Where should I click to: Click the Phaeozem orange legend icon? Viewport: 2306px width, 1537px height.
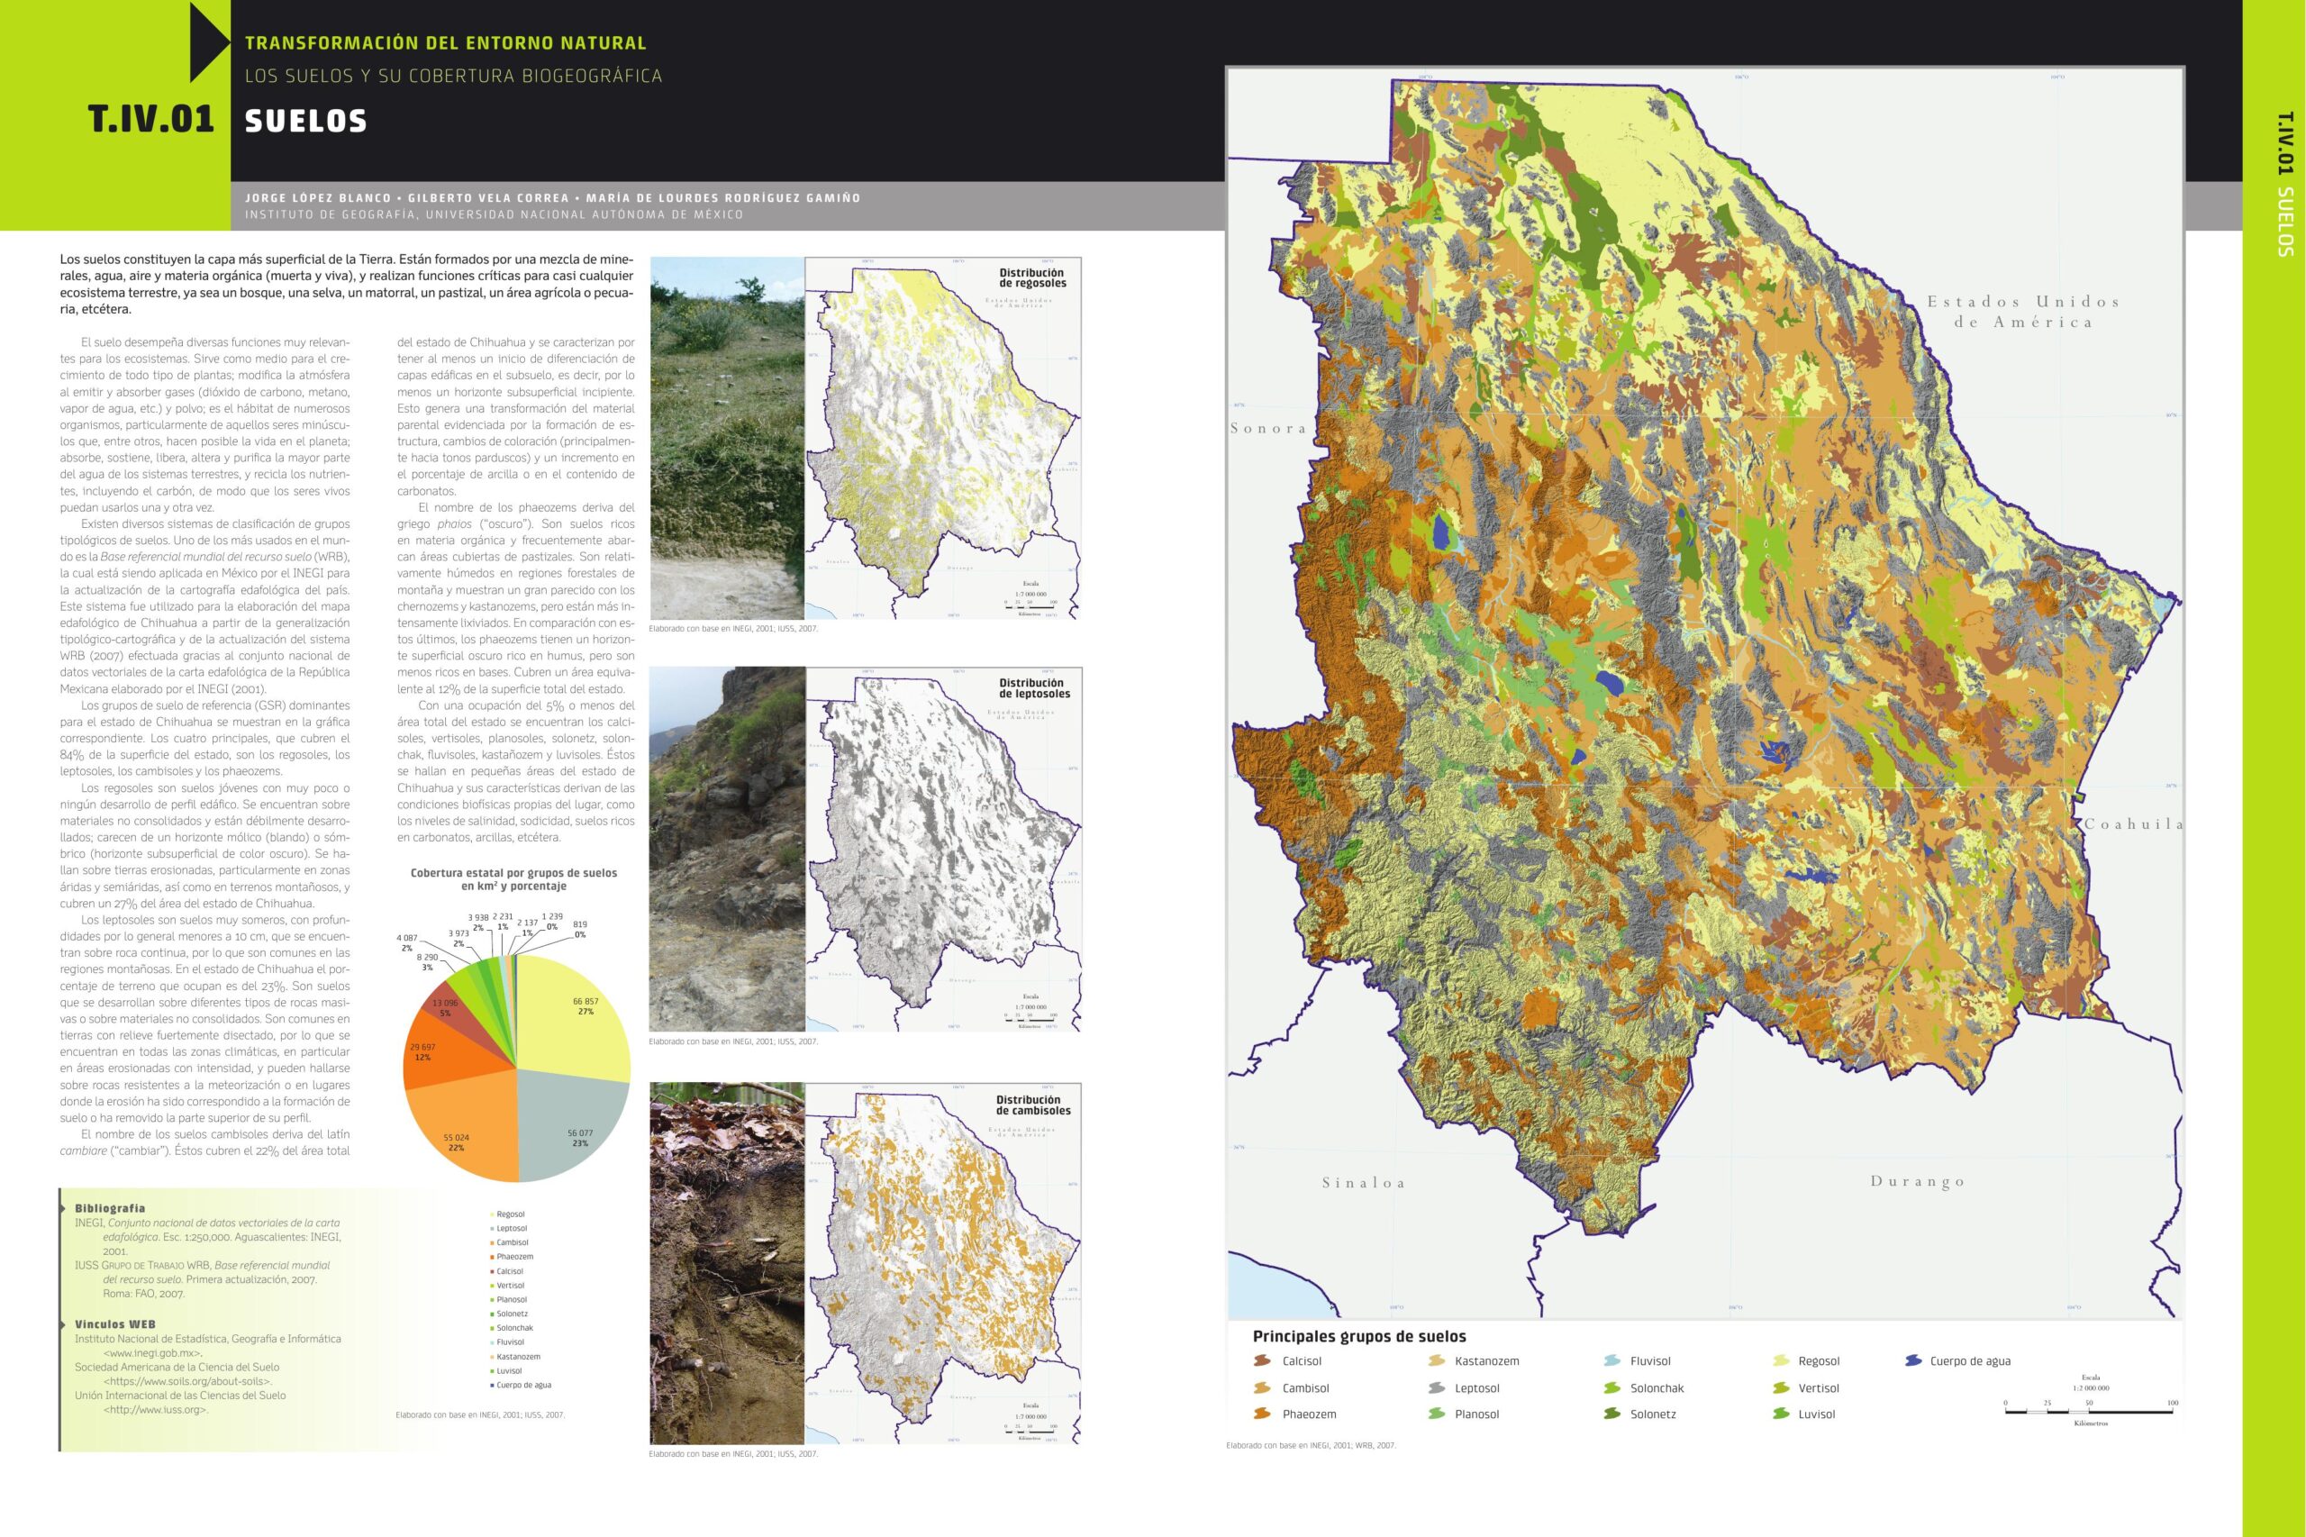[x=1261, y=1414]
